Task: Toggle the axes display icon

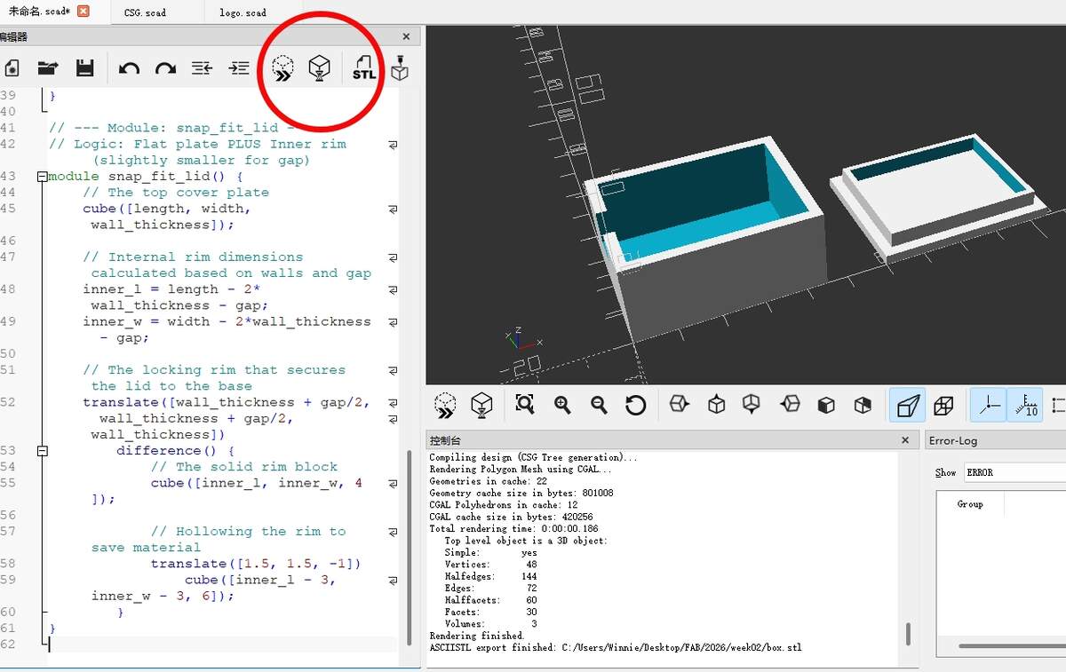Action: (x=989, y=405)
